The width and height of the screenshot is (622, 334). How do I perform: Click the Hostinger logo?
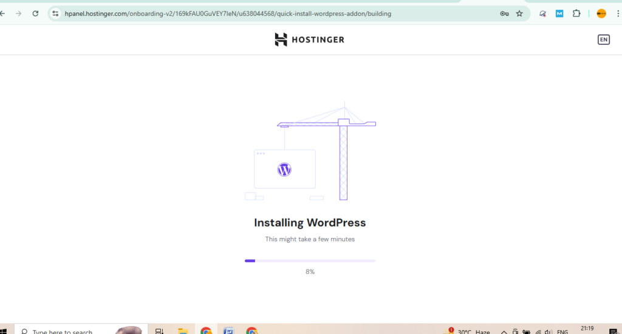pos(309,39)
